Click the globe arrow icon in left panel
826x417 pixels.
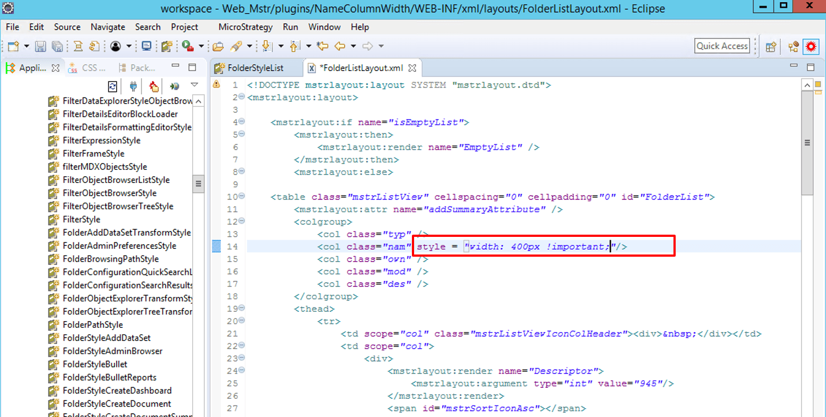pyautogui.click(x=175, y=86)
